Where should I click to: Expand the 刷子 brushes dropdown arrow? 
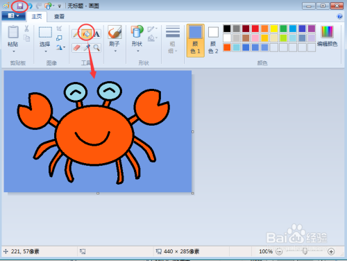point(115,51)
